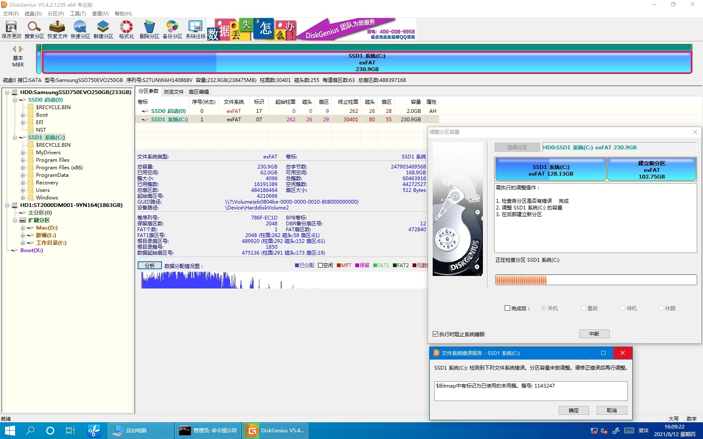Click the 删除分区 trash icon
This screenshot has width=703, height=439.
149,30
